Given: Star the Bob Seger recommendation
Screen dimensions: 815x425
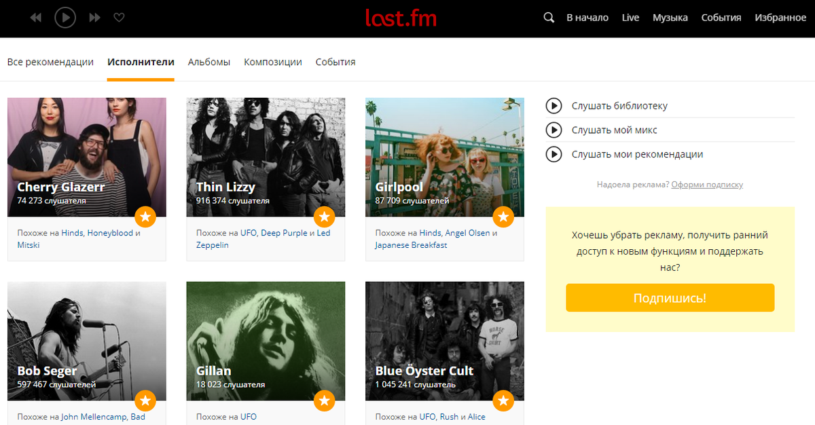Looking at the screenshot, I should tap(145, 401).
